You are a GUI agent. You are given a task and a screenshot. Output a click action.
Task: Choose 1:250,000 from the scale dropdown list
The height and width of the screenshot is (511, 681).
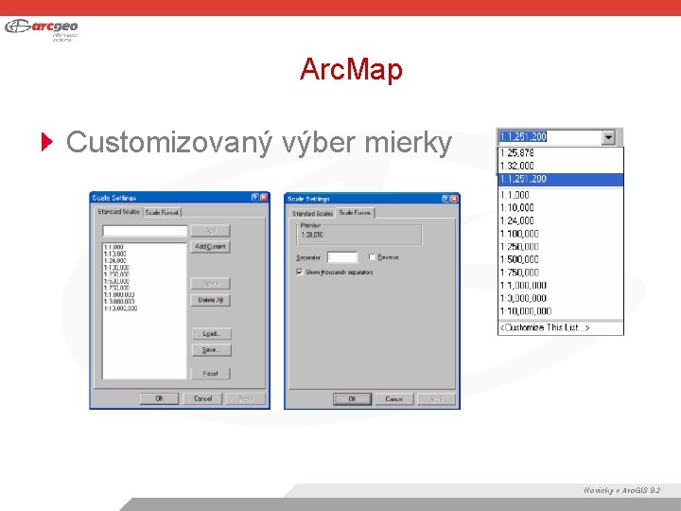tap(560, 247)
